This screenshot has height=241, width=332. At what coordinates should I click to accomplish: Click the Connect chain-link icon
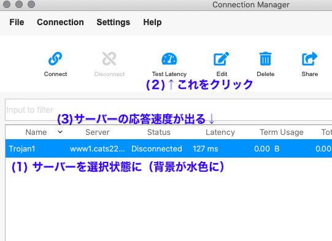(55, 59)
